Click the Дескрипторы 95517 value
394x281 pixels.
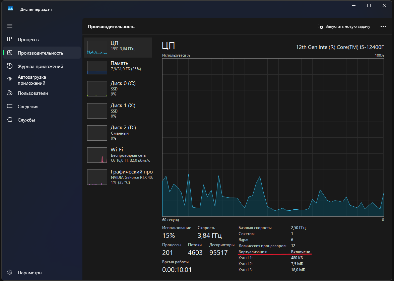(218, 253)
